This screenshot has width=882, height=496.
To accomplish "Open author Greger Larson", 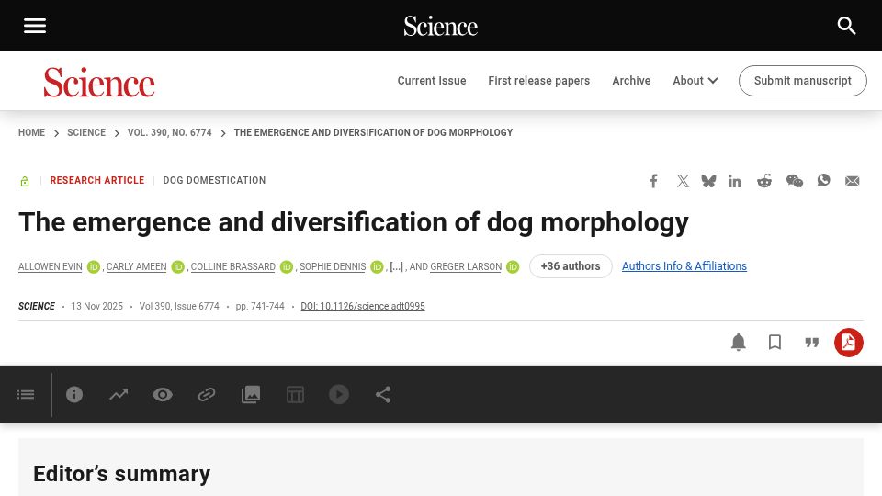I will pos(466,266).
